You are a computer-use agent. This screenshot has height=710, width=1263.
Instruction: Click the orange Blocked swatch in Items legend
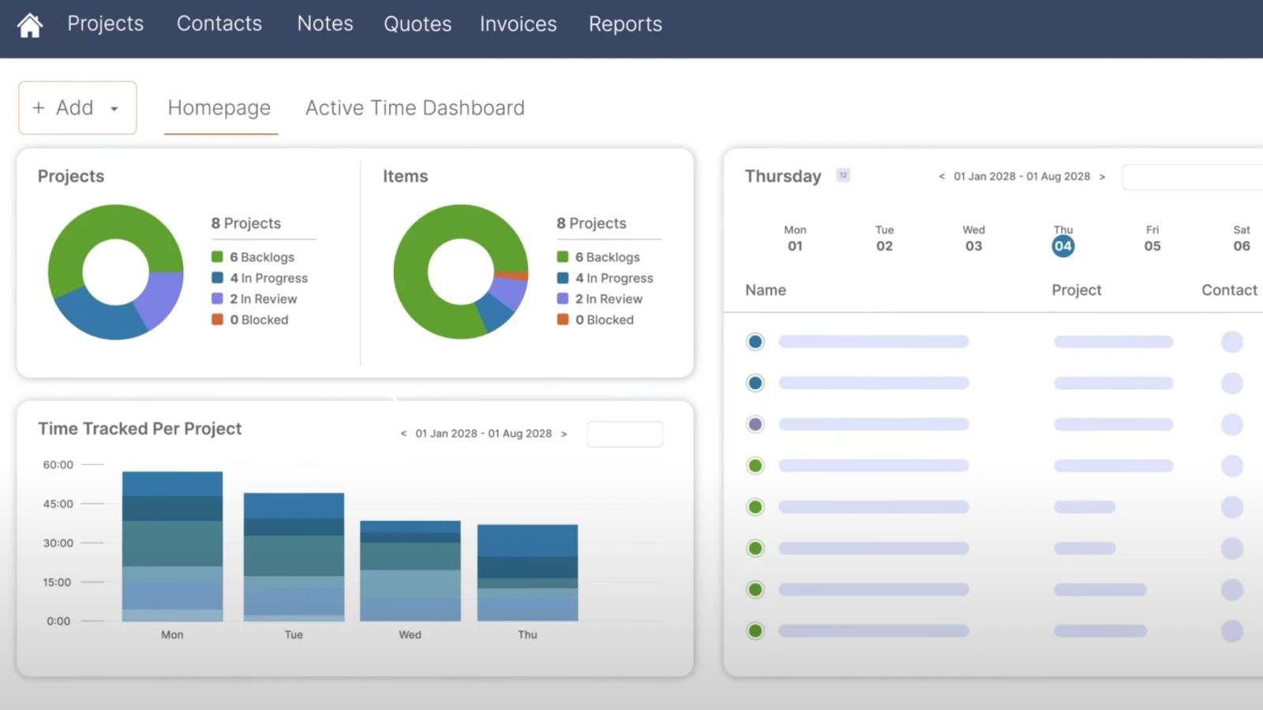click(x=563, y=319)
